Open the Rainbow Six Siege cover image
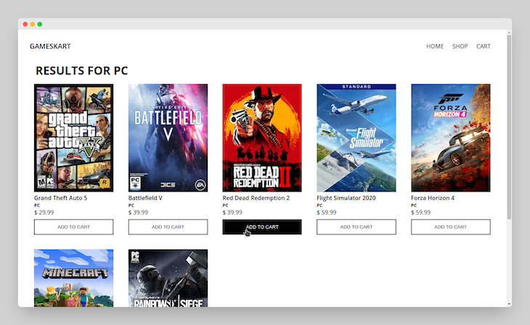This screenshot has height=325, width=530. (x=168, y=278)
